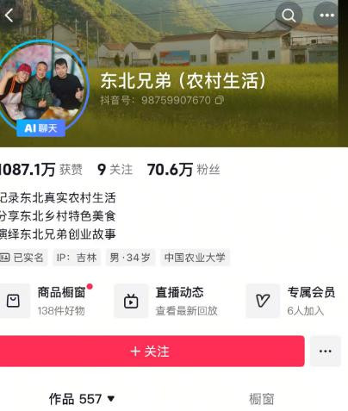
Task: Tap the shopping bag showcase icon
Action: 13,301
